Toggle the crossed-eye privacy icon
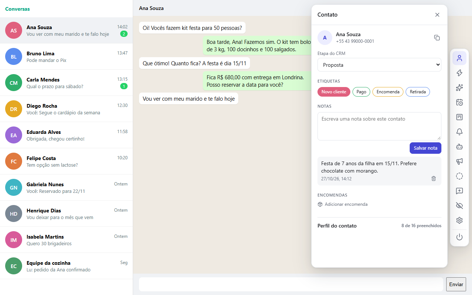The height and width of the screenshot is (295, 472). pos(459,206)
